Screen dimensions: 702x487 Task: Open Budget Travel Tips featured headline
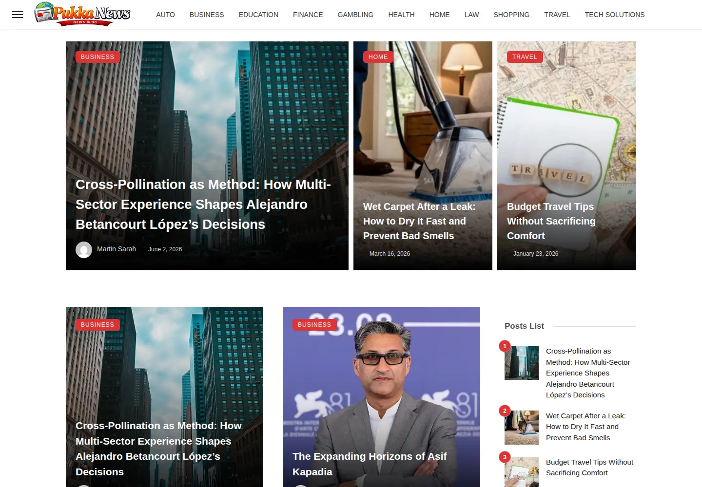pyautogui.click(x=551, y=221)
